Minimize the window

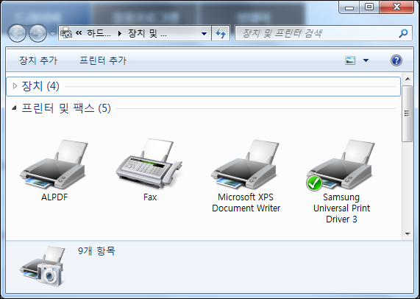pos(349,7)
